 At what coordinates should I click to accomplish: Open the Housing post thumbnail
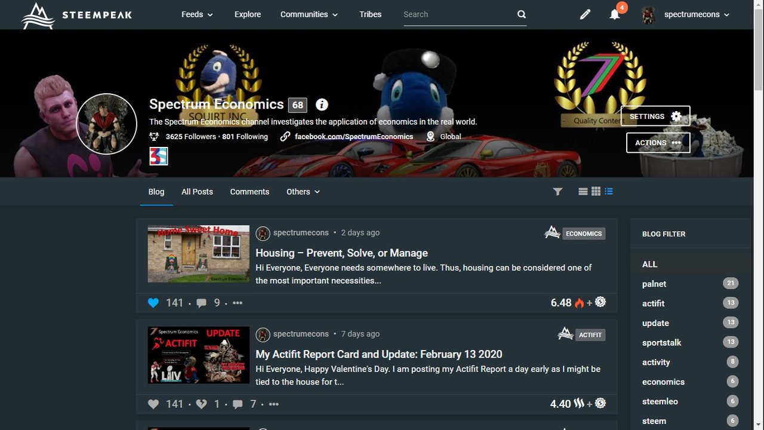(x=199, y=254)
